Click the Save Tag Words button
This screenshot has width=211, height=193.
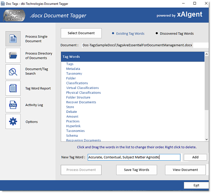coord(137,170)
